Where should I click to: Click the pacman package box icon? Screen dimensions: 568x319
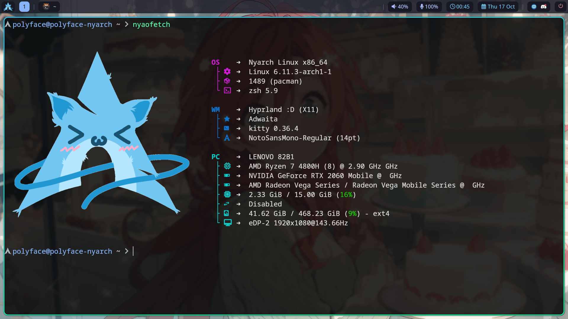point(227,81)
